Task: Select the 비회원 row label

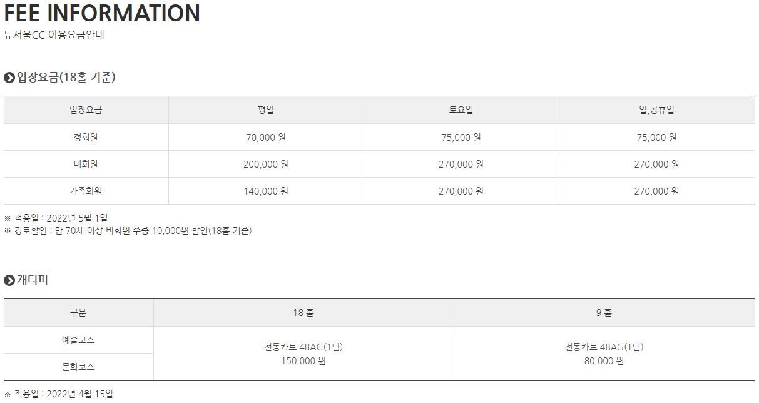Action: tap(86, 165)
